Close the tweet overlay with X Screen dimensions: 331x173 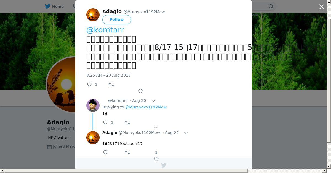(322, 7)
